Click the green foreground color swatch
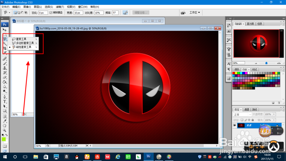The height and width of the screenshot is (161, 286). click(3, 139)
